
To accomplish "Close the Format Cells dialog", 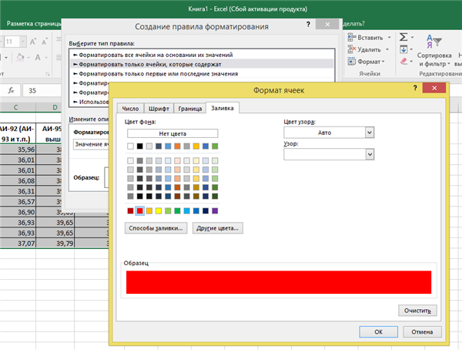I will coord(434,88).
